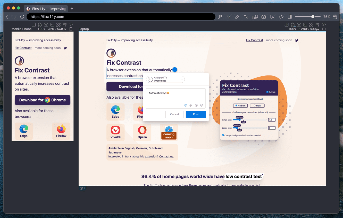Open a new browser tab with the plus button
Viewport: 343px width, 218px height.
[72, 8]
